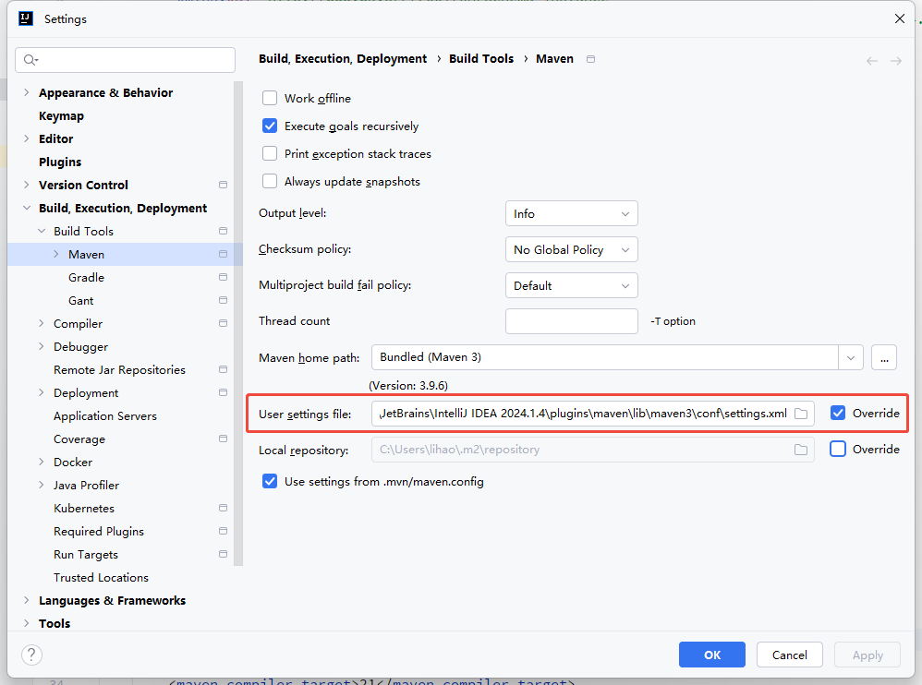Click folder icon in User settings file field
Image resolution: width=922 pixels, height=685 pixels.
[x=801, y=414]
